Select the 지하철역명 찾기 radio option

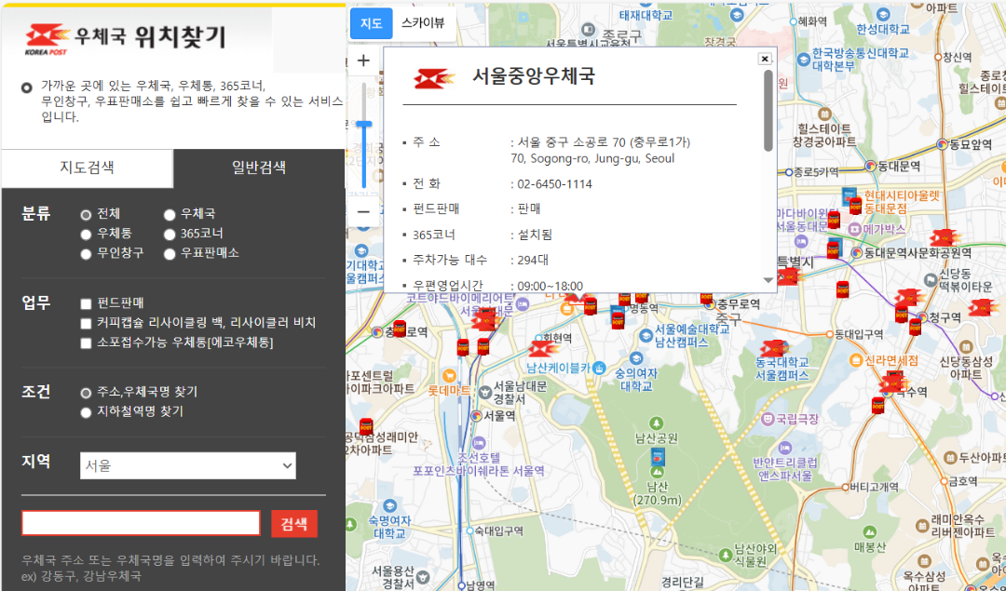[85, 411]
